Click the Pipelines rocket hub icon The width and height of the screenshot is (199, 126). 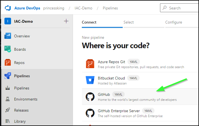click(x=8, y=76)
